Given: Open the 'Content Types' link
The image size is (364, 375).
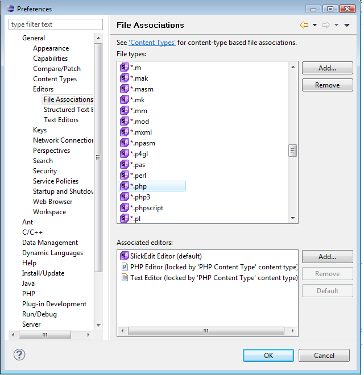Looking at the screenshot, I should coord(152,43).
